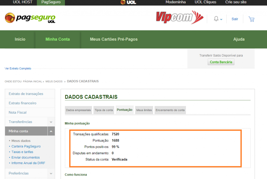Click the Minha pontuação heading
This screenshot has height=179, width=267.
(77, 124)
